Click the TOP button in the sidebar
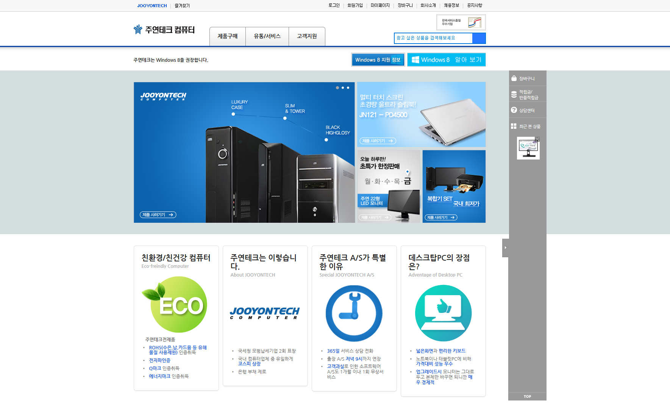The image size is (670, 405). point(527,396)
